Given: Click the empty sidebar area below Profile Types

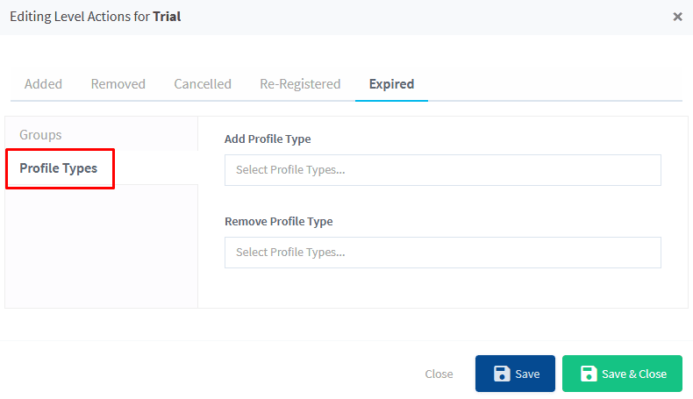Looking at the screenshot, I should pyautogui.click(x=101, y=246).
